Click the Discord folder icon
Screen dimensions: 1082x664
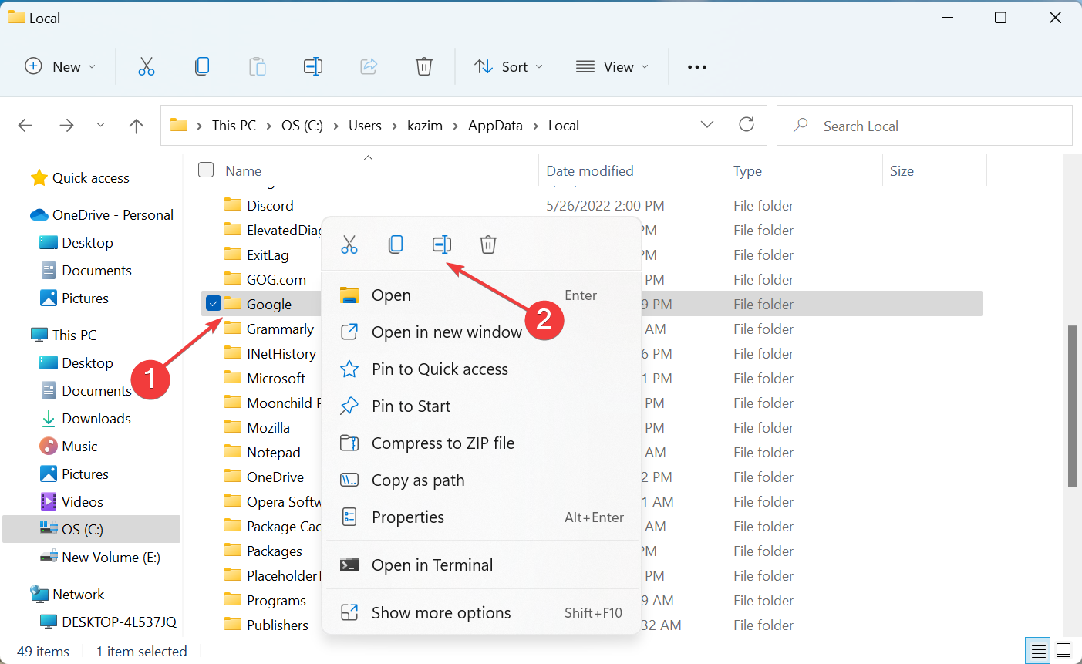(x=233, y=205)
